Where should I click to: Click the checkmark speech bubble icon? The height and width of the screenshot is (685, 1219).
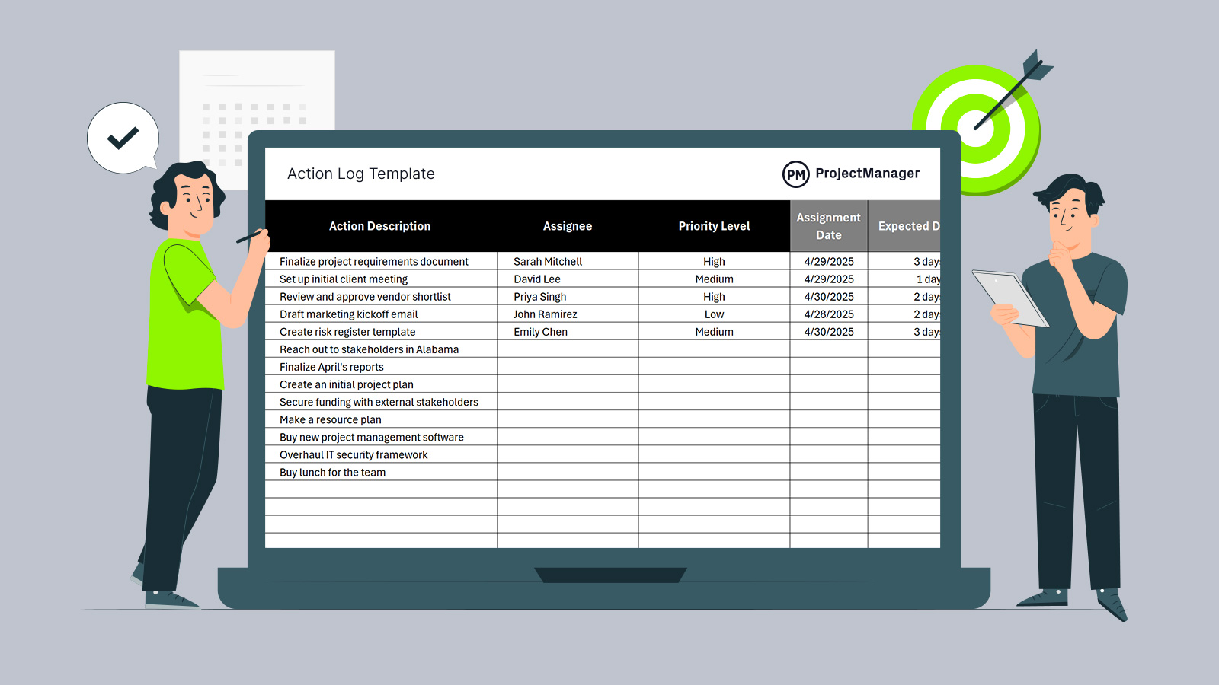click(x=123, y=138)
